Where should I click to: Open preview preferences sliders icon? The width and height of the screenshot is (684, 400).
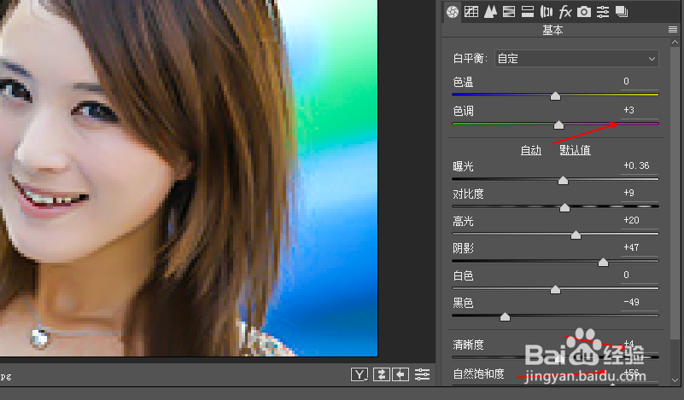click(x=422, y=374)
